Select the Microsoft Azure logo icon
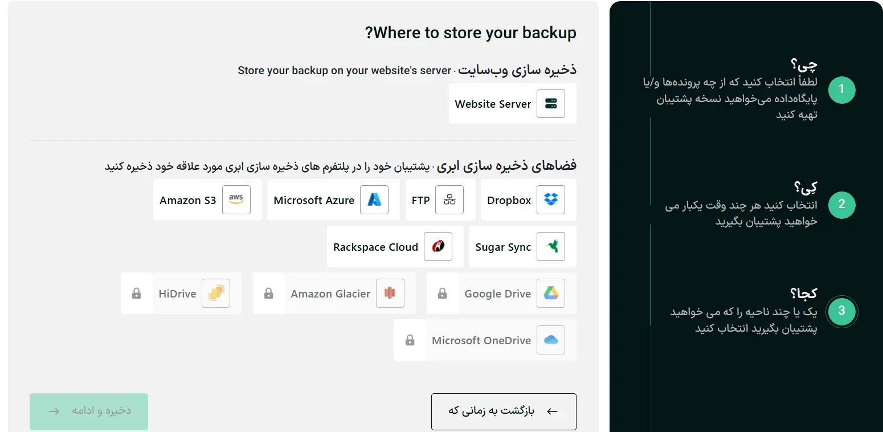Viewport: 883px width, 432px height. [374, 200]
